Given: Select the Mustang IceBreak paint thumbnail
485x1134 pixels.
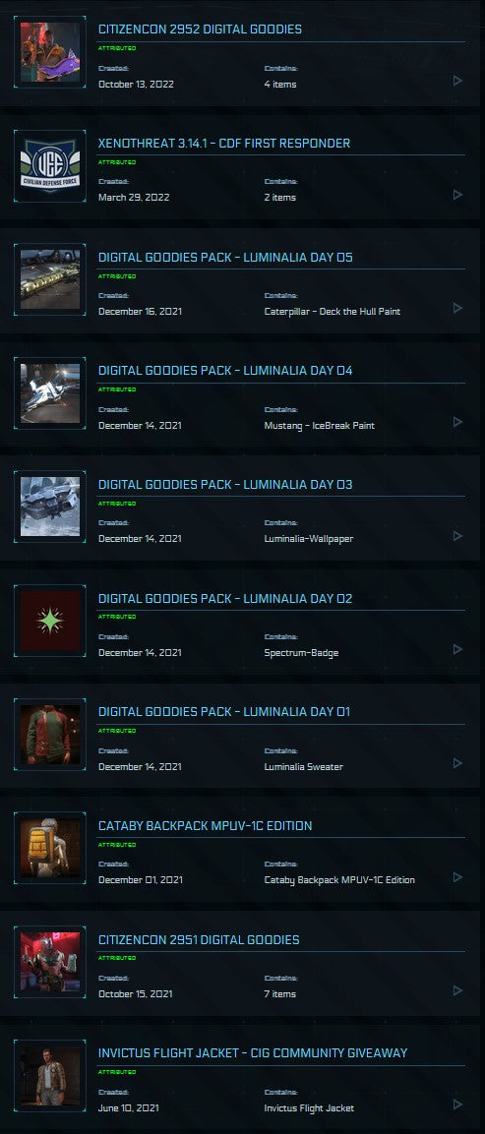Looking at the screenshot, I should click(50, 392).
